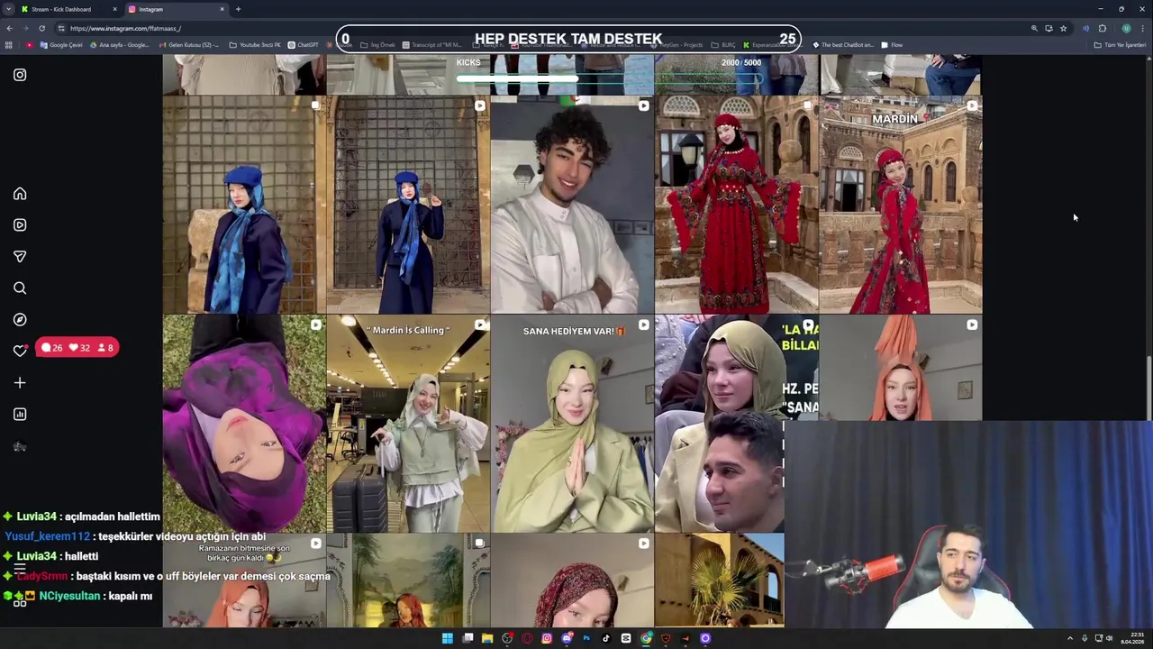Open the browser extensions puzzle icon
The image size is (1153, 649).
(1102, 28)
